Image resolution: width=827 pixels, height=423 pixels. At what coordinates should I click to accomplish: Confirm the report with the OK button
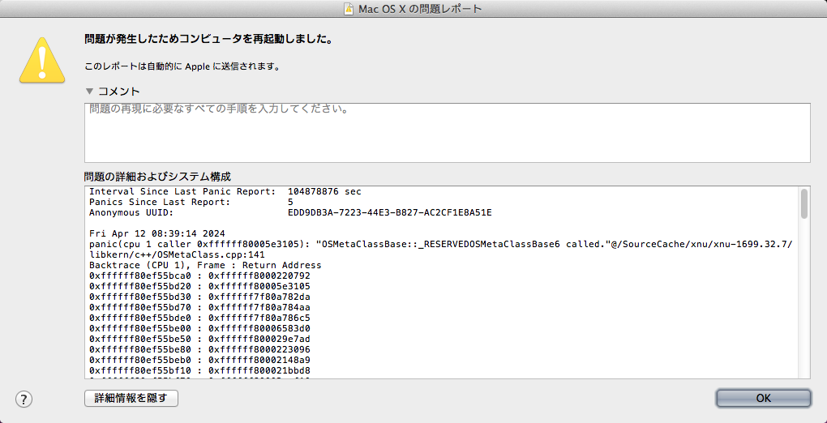coord(762,398)
